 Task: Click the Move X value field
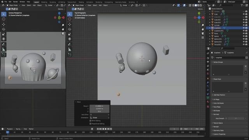(x=100, y=106)
